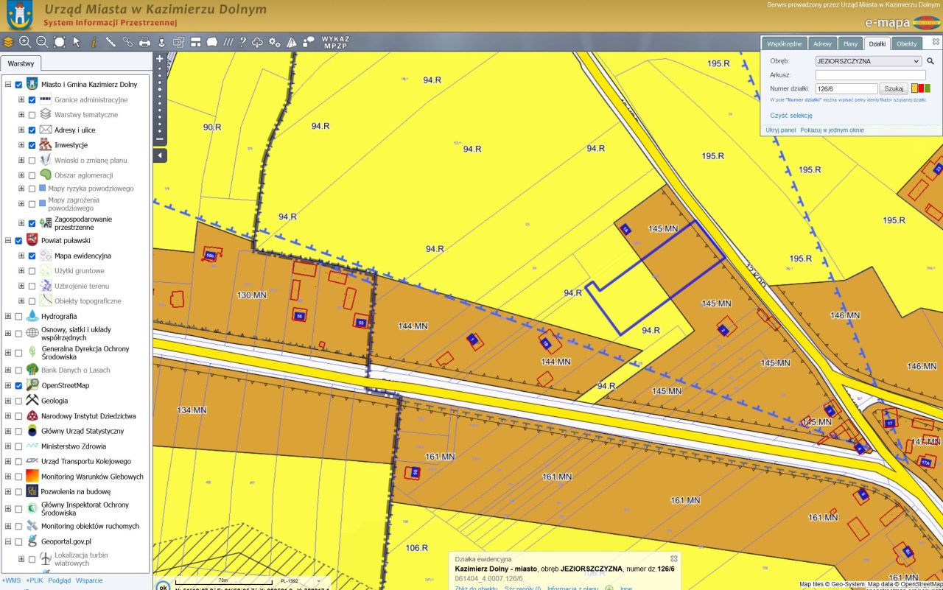
Task: Click the zoom out magnifier tool
Action: pyautogui.click(x=42, y=42)
